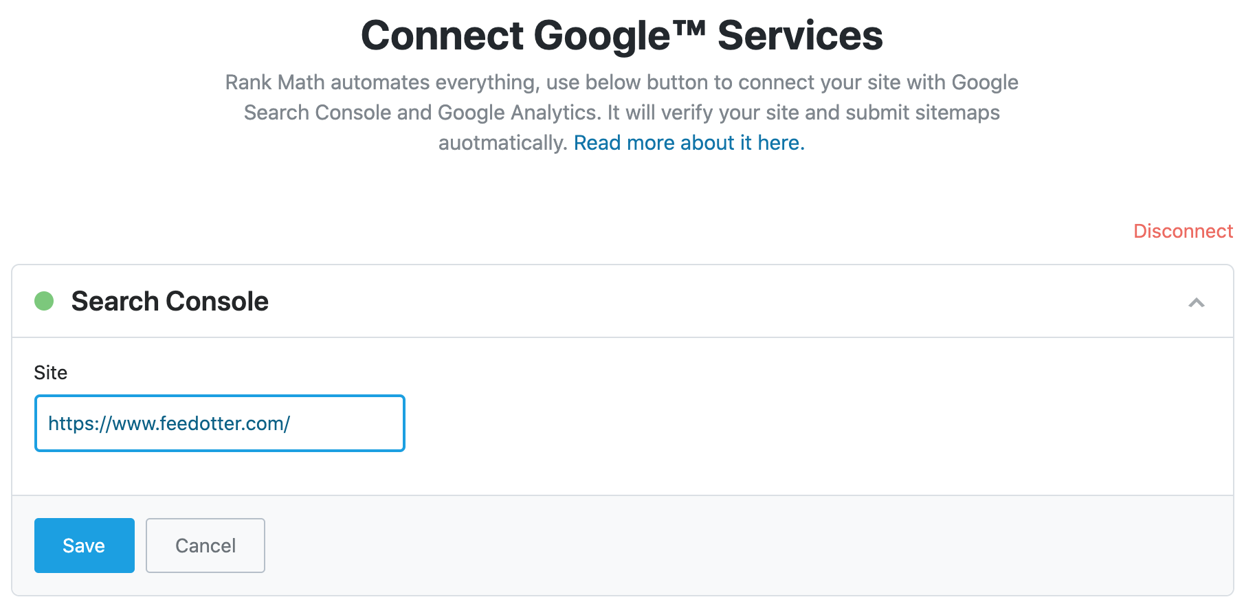This screenshot has height=606, width=1244.
Task: Click the "Search Console and Google Analytics" description line
Action: (422, 113)
